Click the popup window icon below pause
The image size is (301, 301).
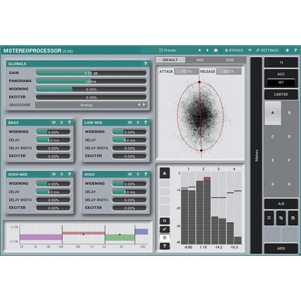(164, 229)
